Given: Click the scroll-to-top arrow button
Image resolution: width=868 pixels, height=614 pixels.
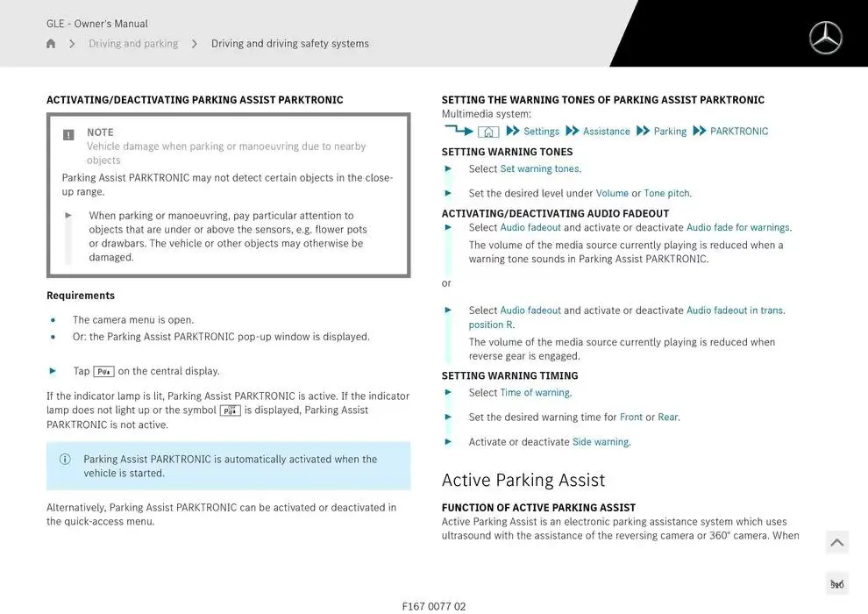Looking at the screenshot, I should (836, 542).
